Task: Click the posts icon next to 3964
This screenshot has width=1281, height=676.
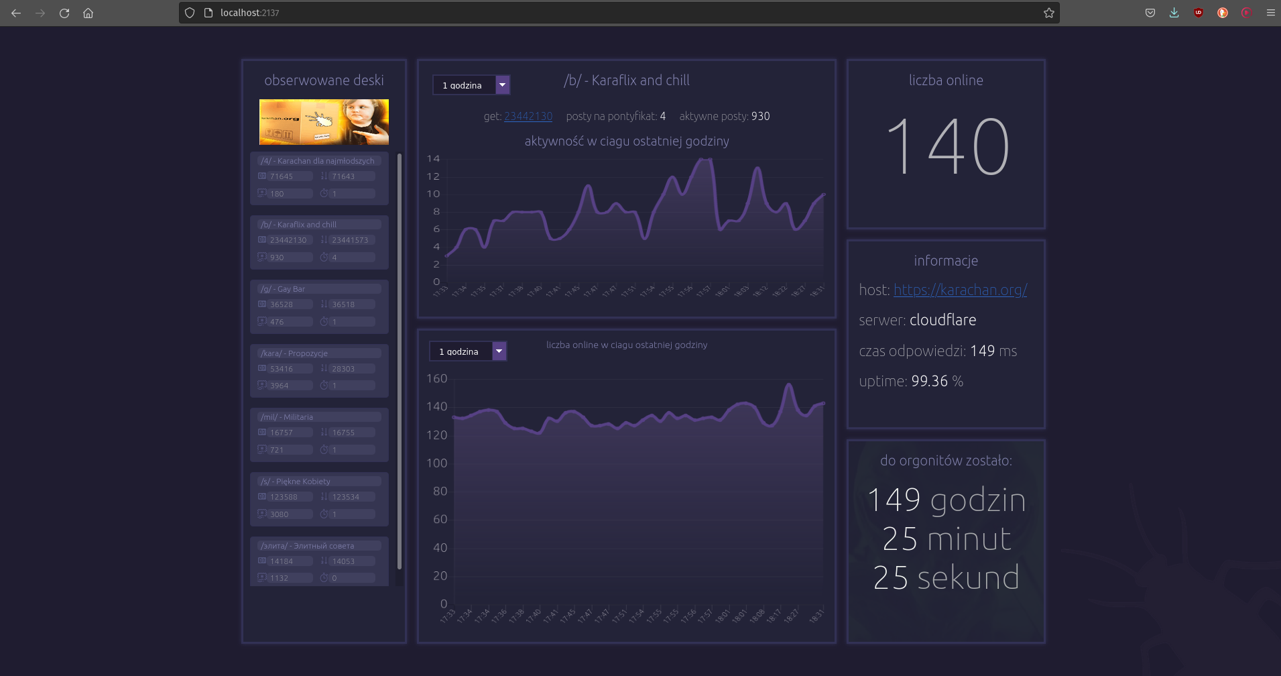Action: [262, 385]
